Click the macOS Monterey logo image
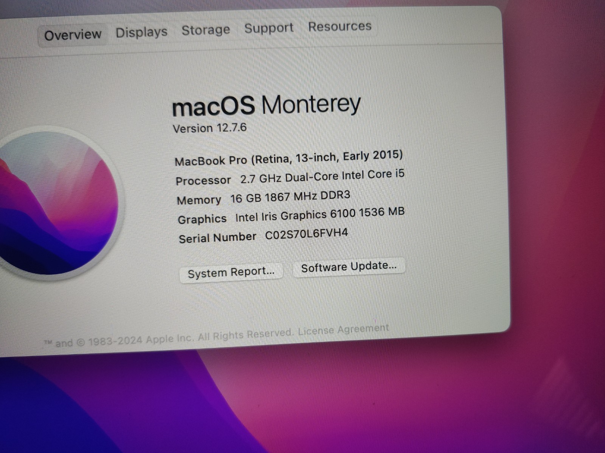This screenshot has height=453, width=605. click(57, 203)
